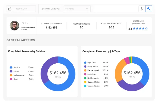Click the Total Hours Worked 90.5 value

[x=111, y=28]
